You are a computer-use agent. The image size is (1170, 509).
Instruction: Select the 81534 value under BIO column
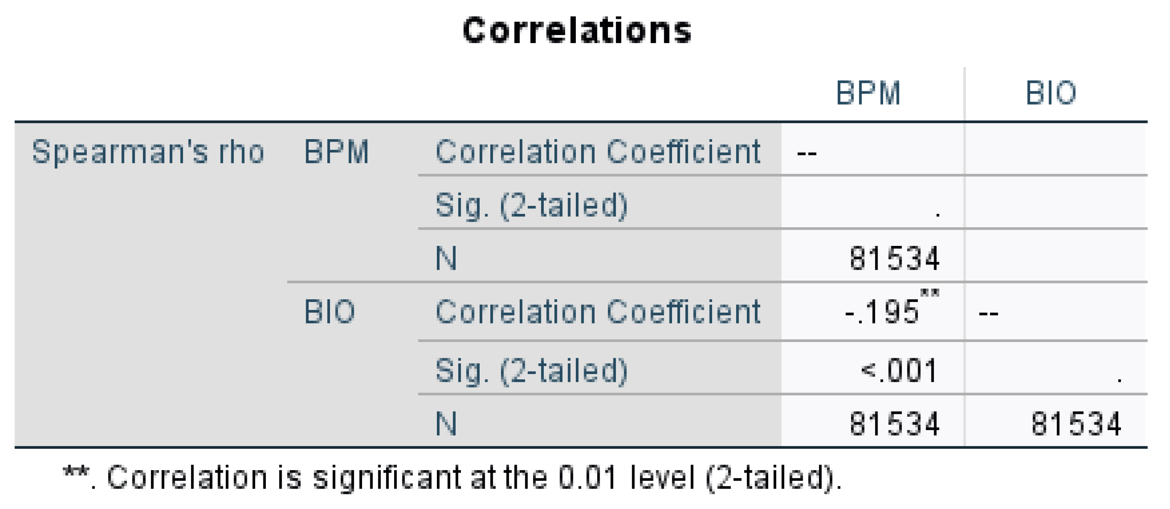tap(1076, 424)
